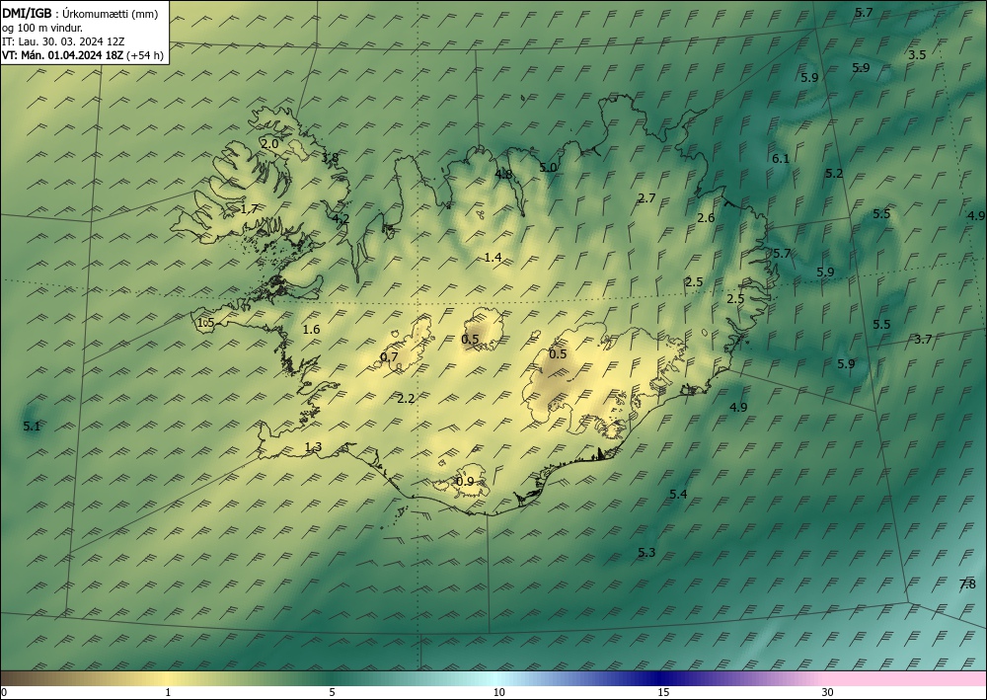The height and width of the screenshot is (700, 987).
Task: Select the 0.7 value on the glacier
Action: [389, 357]
